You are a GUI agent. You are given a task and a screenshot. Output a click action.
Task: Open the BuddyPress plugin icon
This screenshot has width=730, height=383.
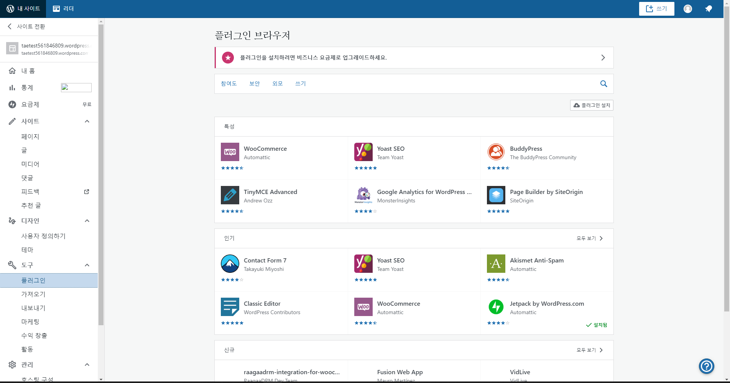click(496, 152)
